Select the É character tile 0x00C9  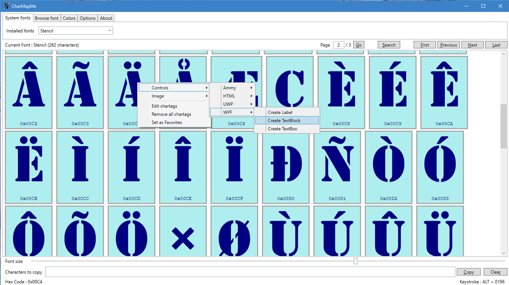click(x=393, y=92)
